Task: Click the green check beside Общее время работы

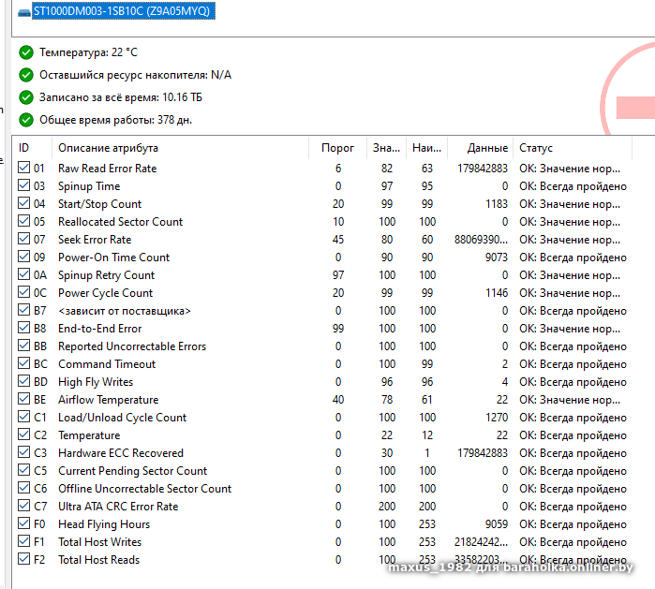Action: [x=26, y=120]
